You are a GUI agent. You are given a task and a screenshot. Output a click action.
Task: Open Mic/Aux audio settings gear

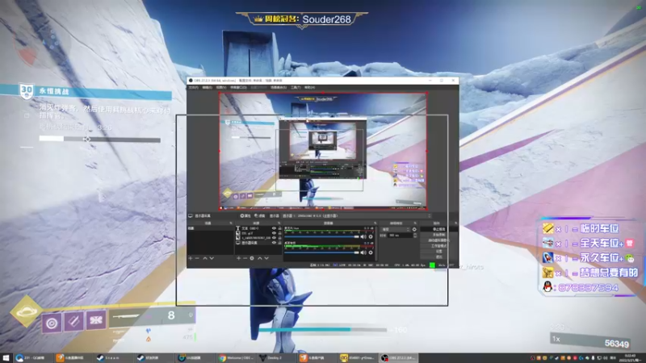[x=371, y=236]
